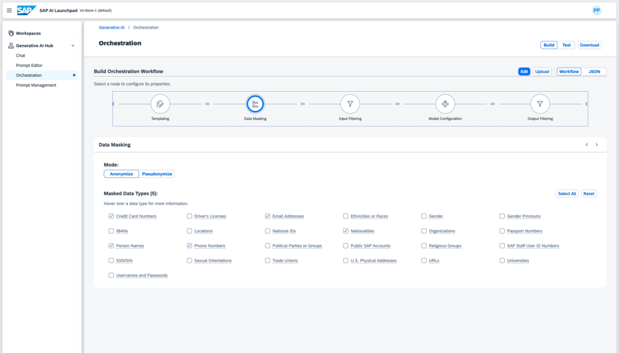Open Prompt Editor in the sidebar
This screenshot has height=353, width=619.
[x=29, y=65]
